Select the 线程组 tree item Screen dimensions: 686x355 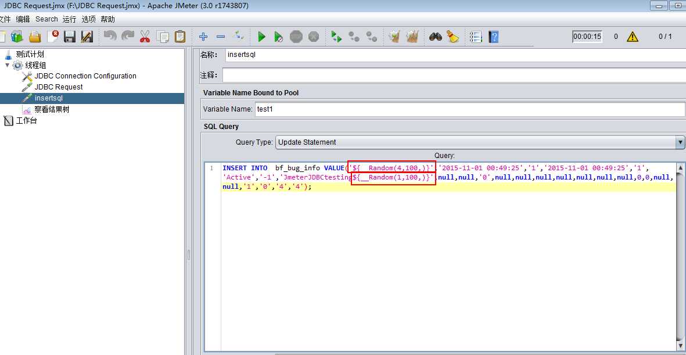[35, 65]
